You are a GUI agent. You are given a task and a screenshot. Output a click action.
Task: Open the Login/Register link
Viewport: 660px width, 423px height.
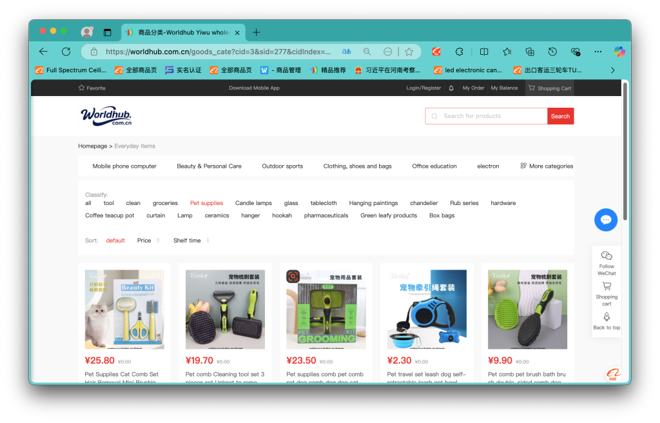coord(423,88)
